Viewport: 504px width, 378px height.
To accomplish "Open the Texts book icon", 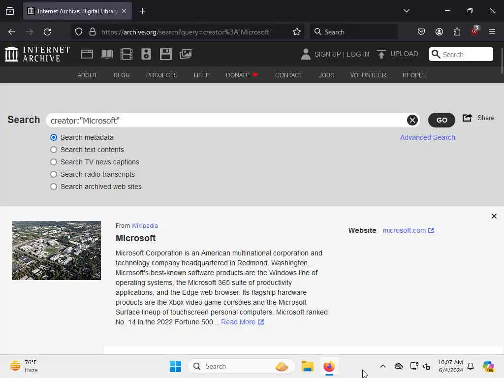I will point(107,54).
